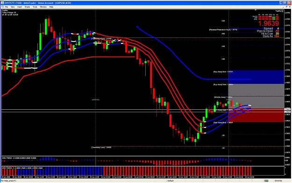This screenshot has width=292, height=183.
Task: Click the WSS TREND histogram label in upper subwindow
Action: 19,158
